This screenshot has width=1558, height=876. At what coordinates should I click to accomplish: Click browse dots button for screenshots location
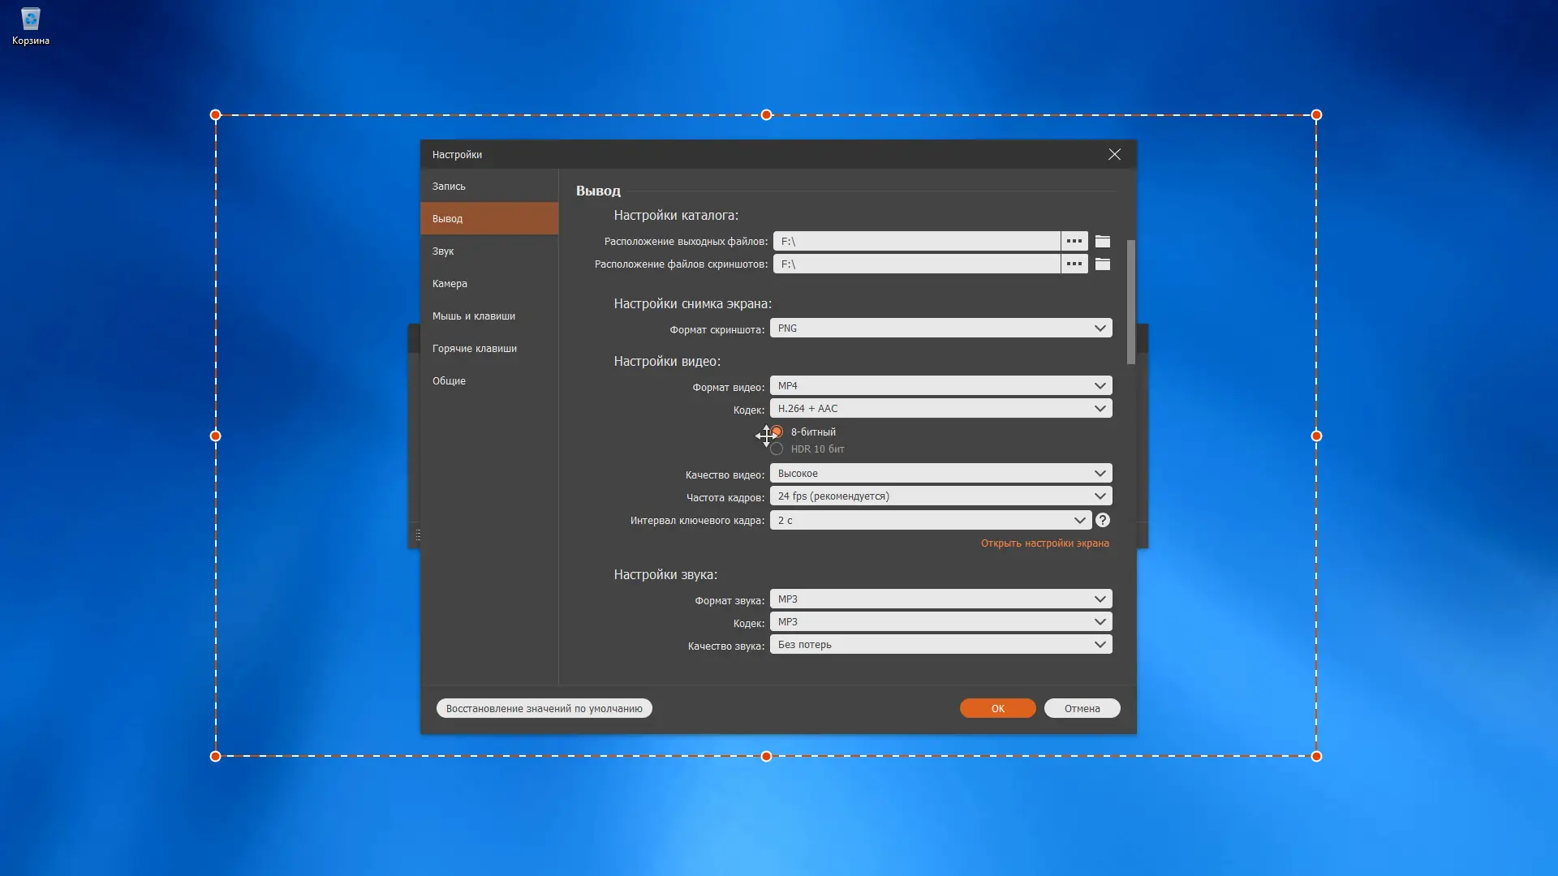click(x=1074, y=264)
